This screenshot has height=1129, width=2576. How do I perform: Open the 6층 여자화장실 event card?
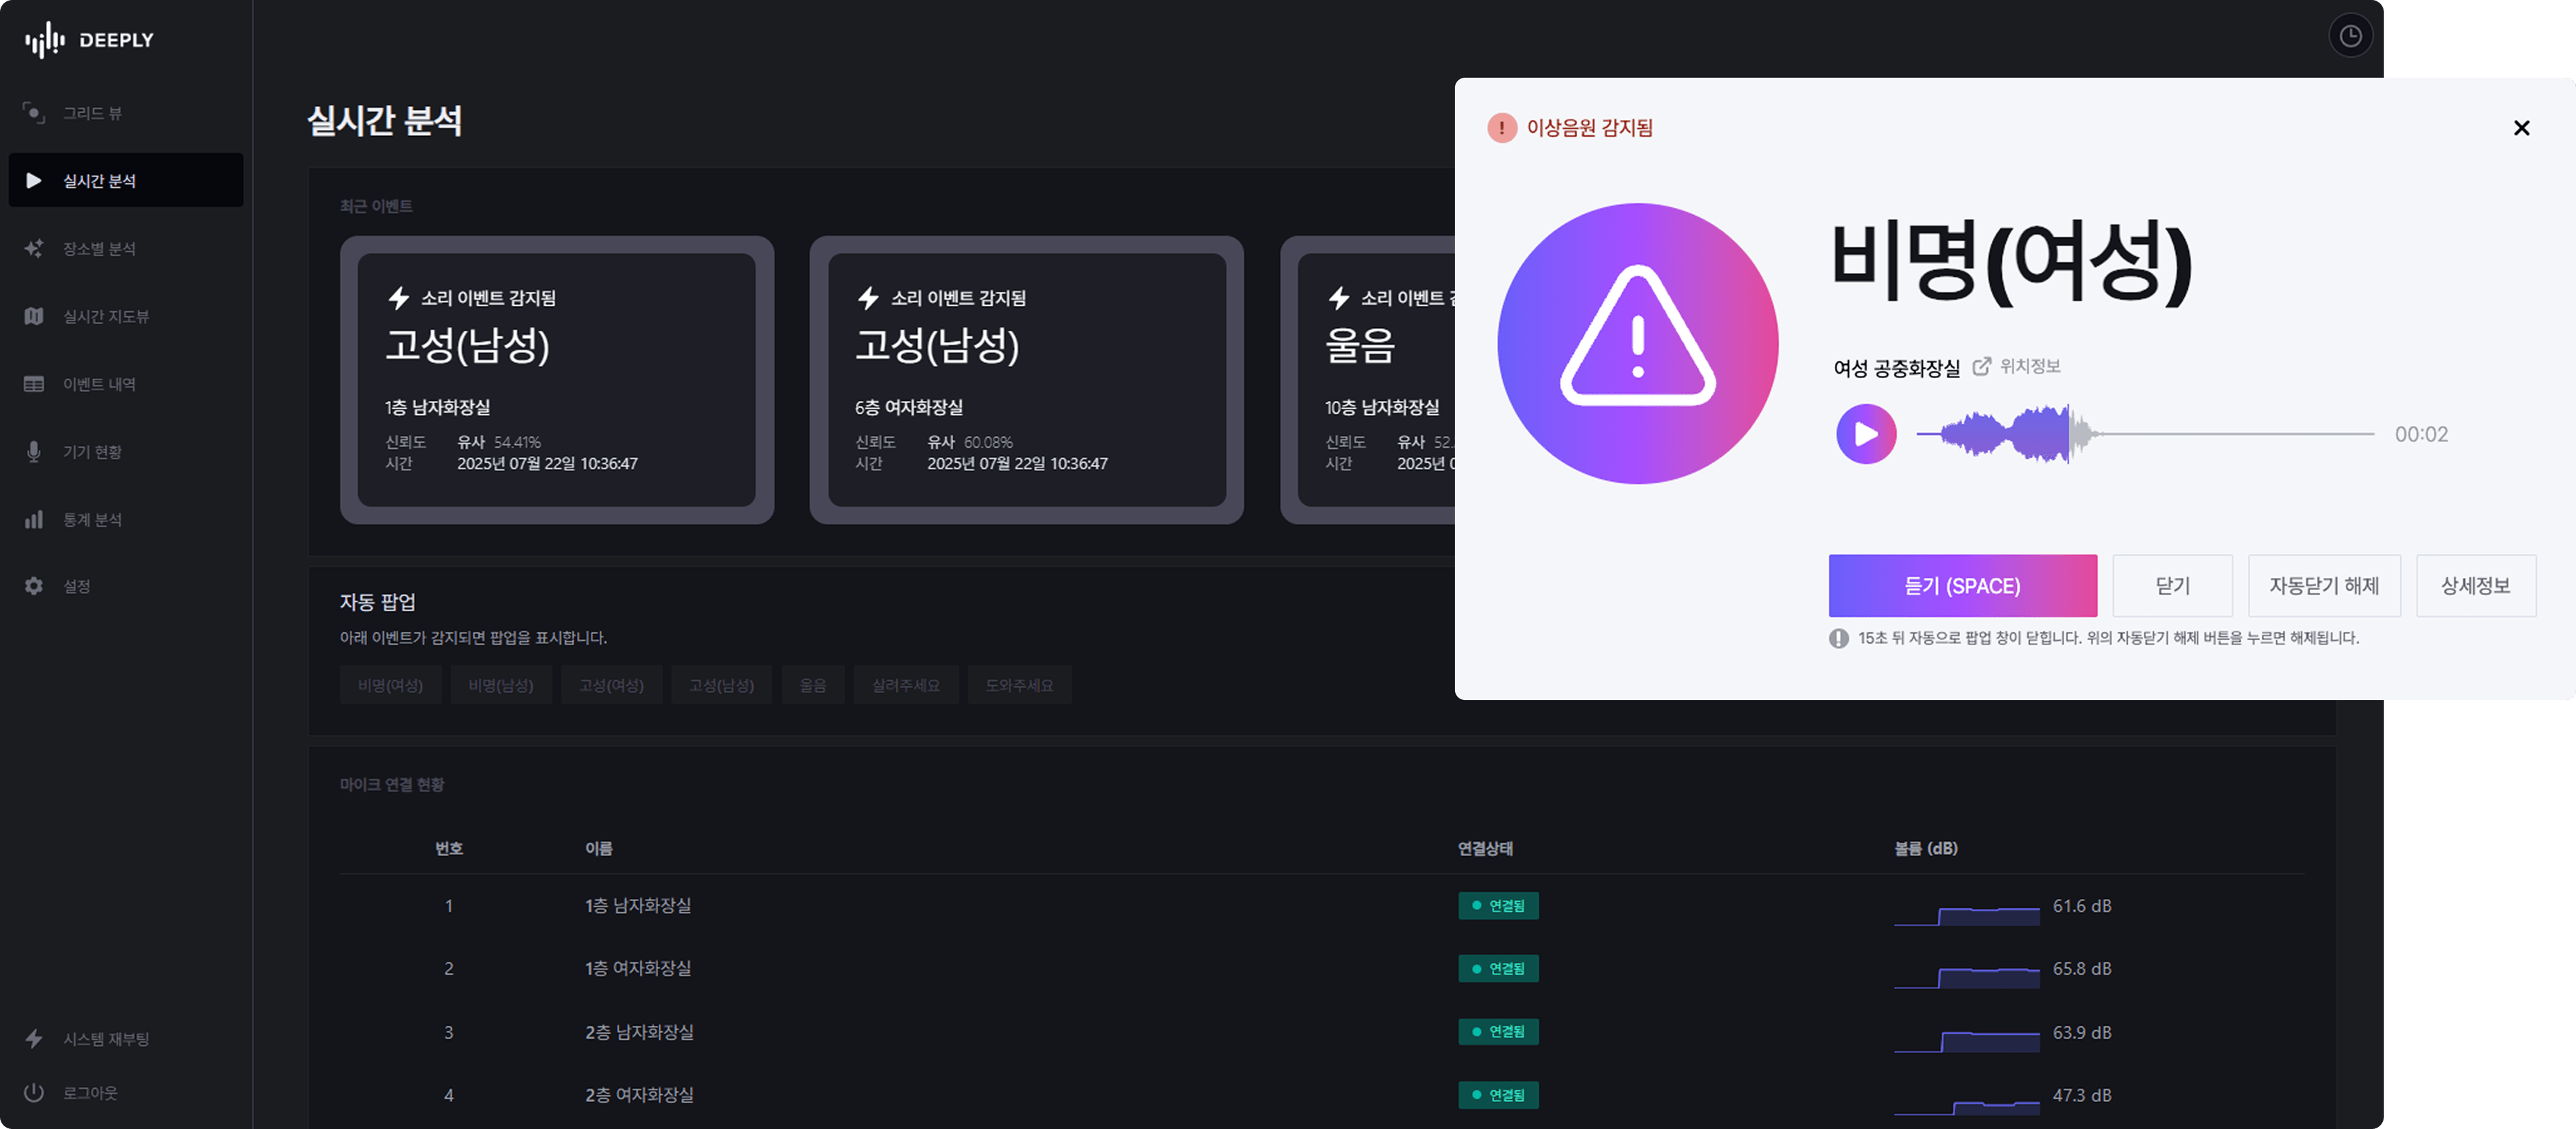click(1026, 379)
